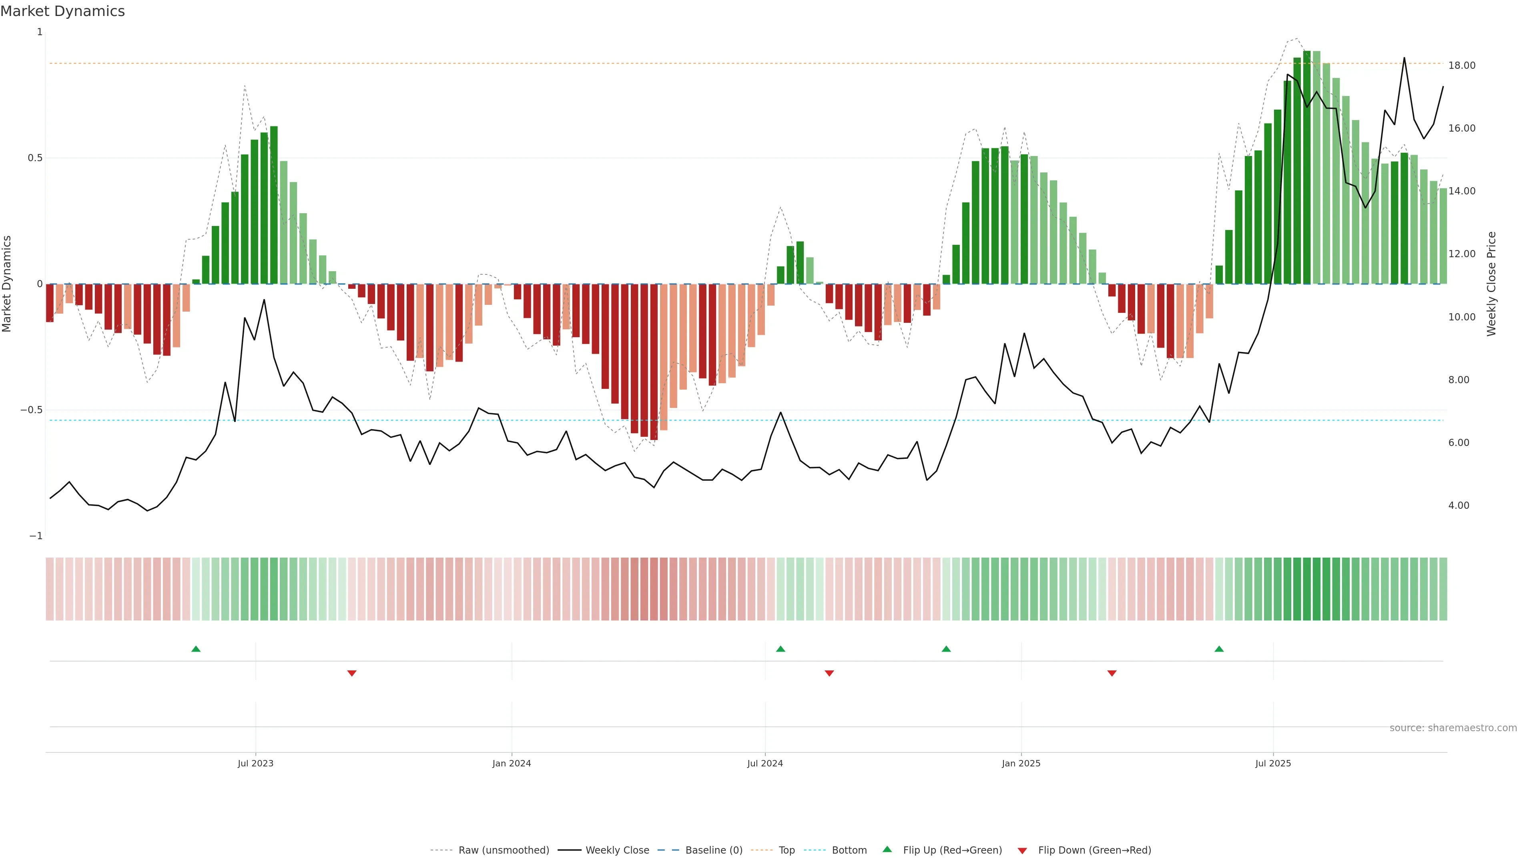Toggle the Weekly Close legend series
1537x864 pixels.
(617, 850)
